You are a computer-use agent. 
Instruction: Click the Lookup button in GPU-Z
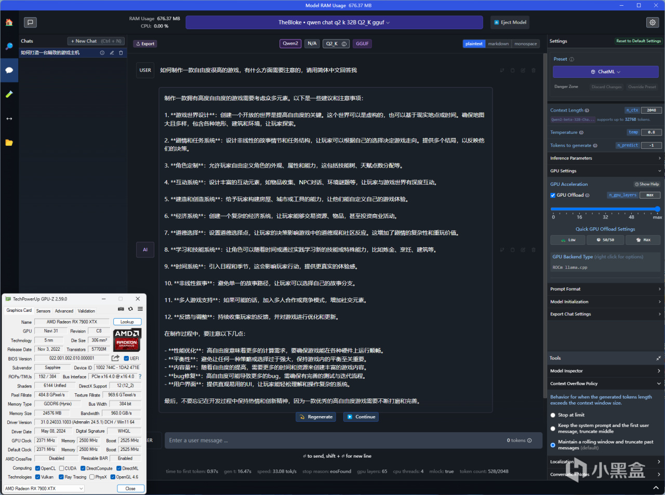click(127, 322)
